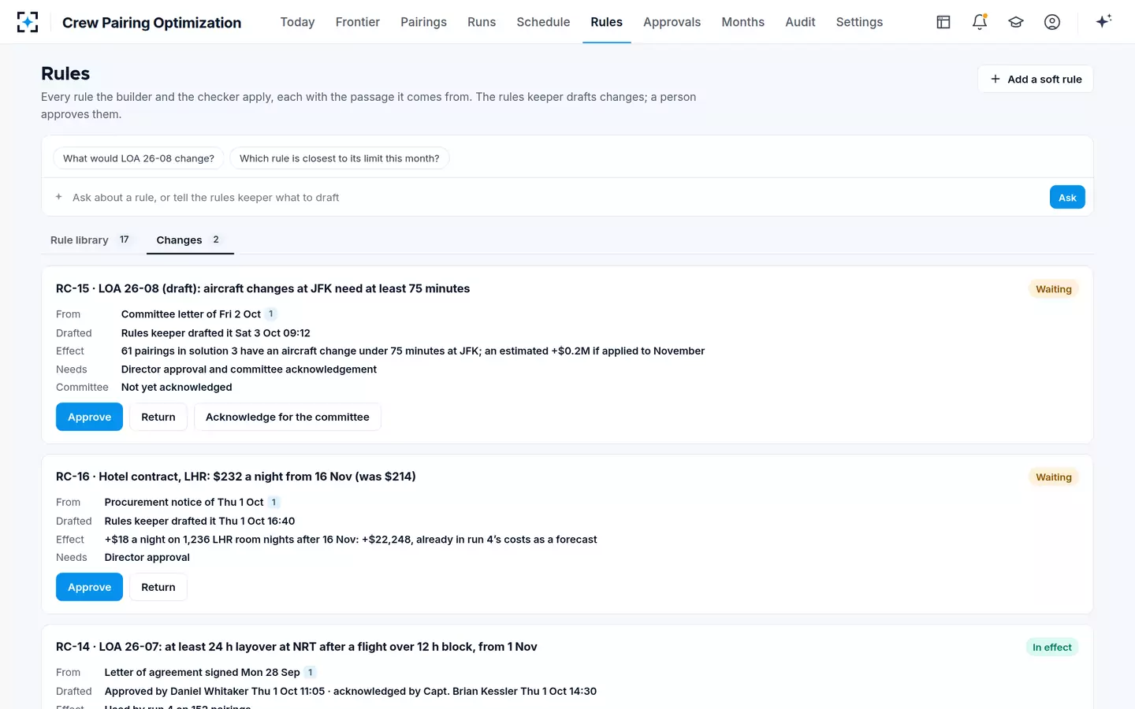
Task: Open the graduation cap learning icon
Action: pos(1016,22)
